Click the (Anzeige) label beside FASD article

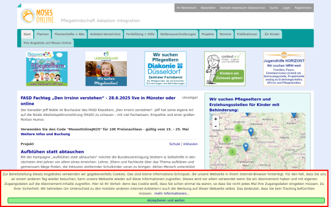[190, 98]
